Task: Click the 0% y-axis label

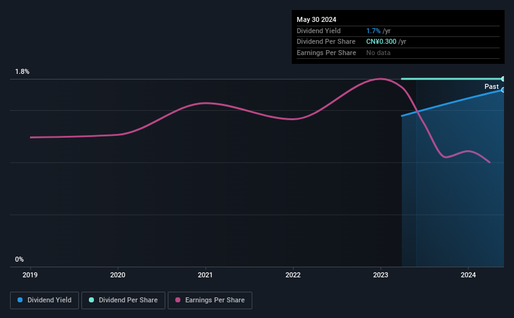Action: pyautogui.click(x=19, y=259)
